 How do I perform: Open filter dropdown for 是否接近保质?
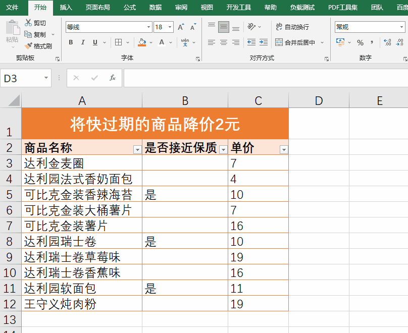click(x=223, y=149)
